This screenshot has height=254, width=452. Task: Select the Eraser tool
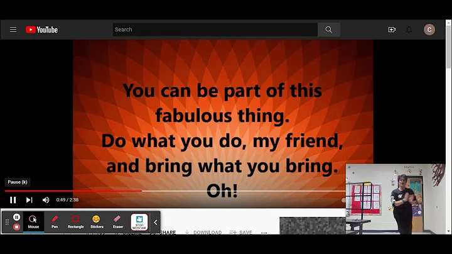(x=118, y=222)
